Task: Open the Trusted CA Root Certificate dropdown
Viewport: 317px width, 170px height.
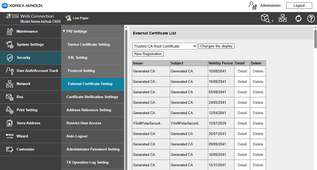Action: point(165,46)
